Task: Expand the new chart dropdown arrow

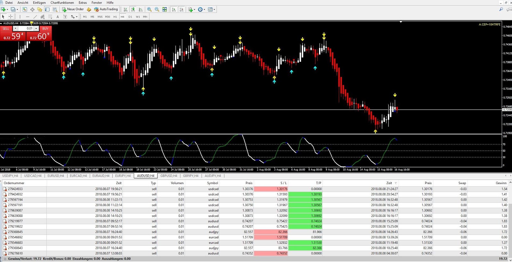Action: (x=7, y=10)
